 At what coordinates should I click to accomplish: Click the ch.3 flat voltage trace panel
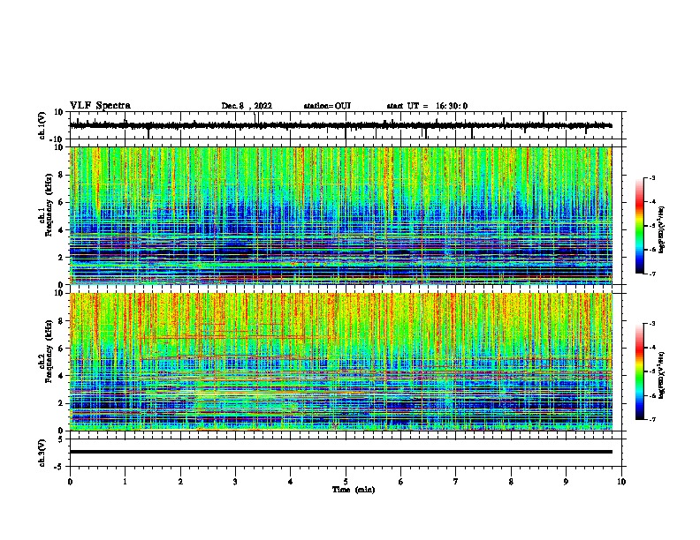coord(346,453)
